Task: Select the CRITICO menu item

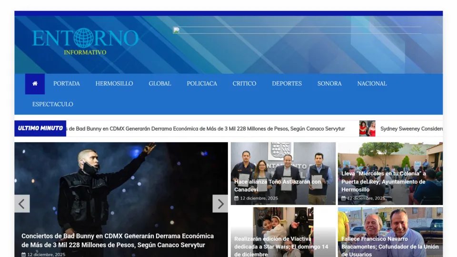Action: [x=245, y=84]
